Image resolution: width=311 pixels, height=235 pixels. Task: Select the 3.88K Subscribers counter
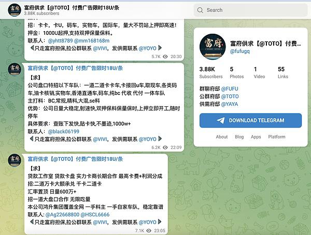[211, 73]
